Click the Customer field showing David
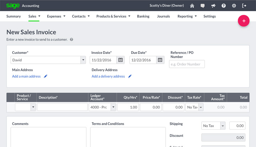The height and width of the screenshot is (147, 256). point(46,60)
